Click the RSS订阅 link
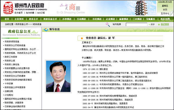This screenshot has width=174, height=110. point(41,13)
